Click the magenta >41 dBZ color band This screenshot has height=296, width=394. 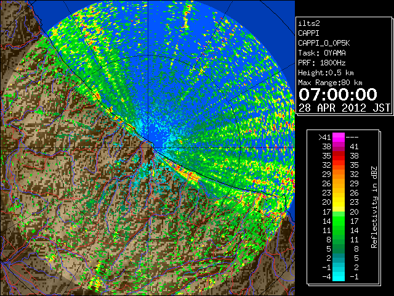pos(339,138)
